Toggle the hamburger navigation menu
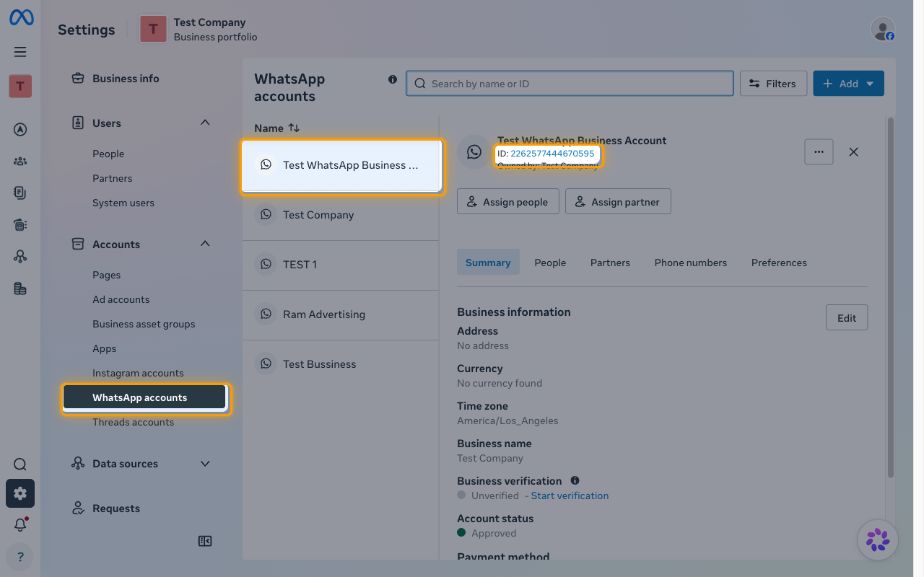This screenshot has height=577, width=924. point(20,52)
